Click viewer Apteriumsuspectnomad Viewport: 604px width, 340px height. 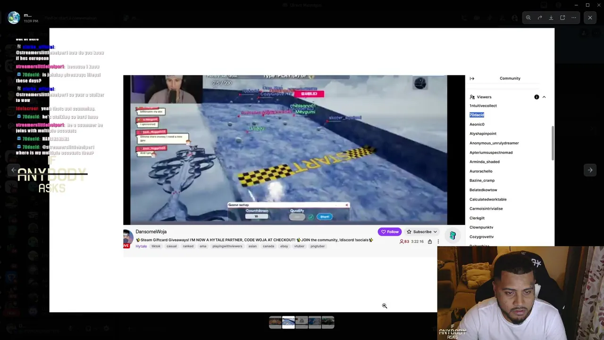491,153
